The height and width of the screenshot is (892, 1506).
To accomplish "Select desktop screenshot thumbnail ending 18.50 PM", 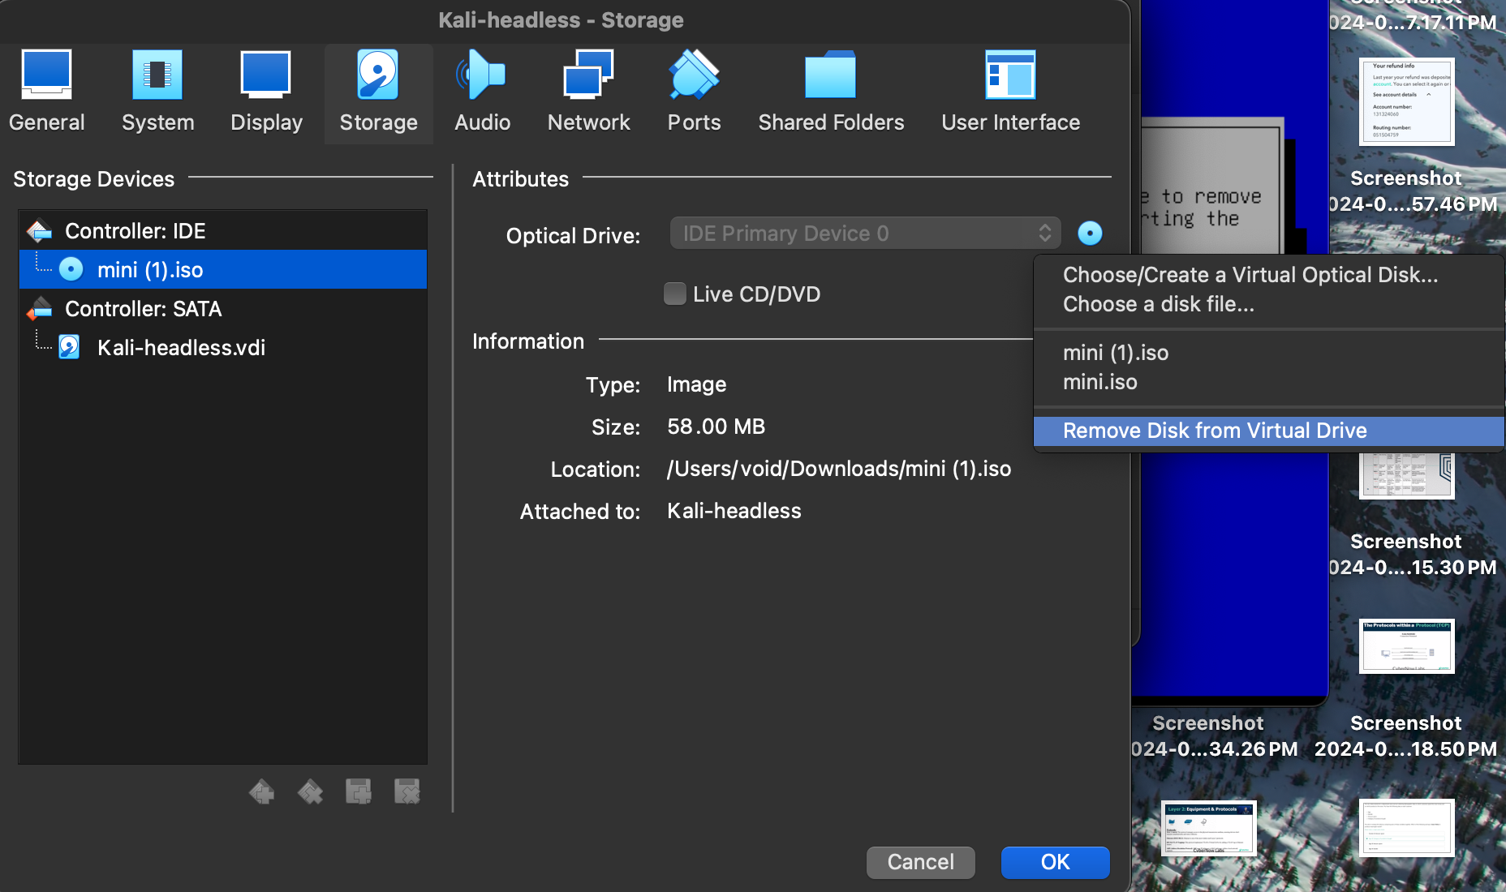I will (x=1406, y=646).
